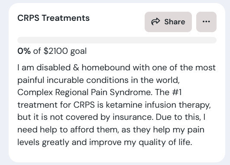
Task: Click the $2100 goal amount text
Action: [x=56, y=51]
